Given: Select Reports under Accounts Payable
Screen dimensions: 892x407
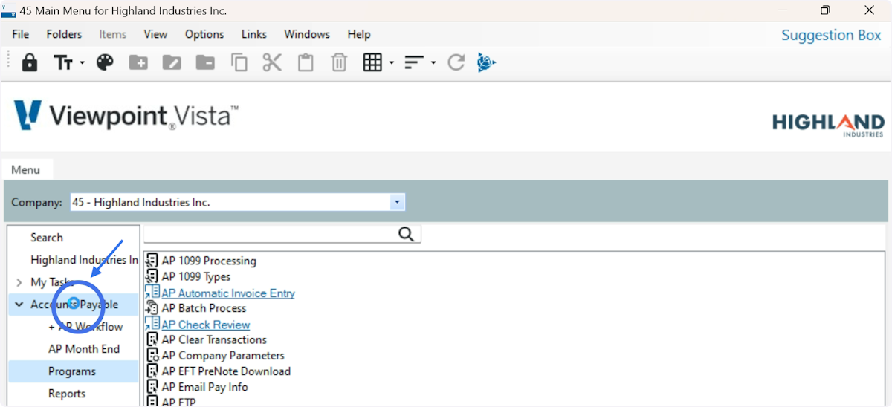Looking at the screenshot, I should [x=67, y=394].
